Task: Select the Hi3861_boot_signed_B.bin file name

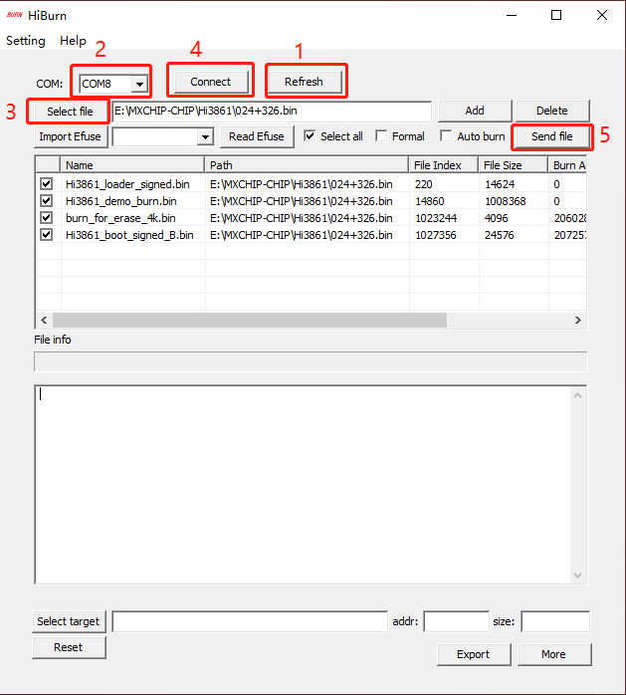Action: click(x=129, y=235)
